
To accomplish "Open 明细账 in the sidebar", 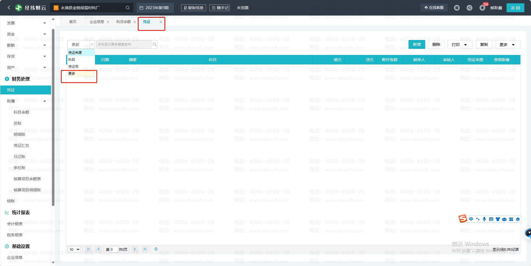I will tap(19, 134).
